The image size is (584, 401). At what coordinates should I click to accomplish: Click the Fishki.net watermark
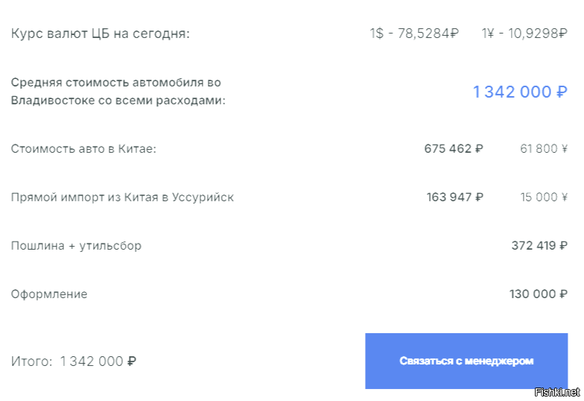[557, 392]
